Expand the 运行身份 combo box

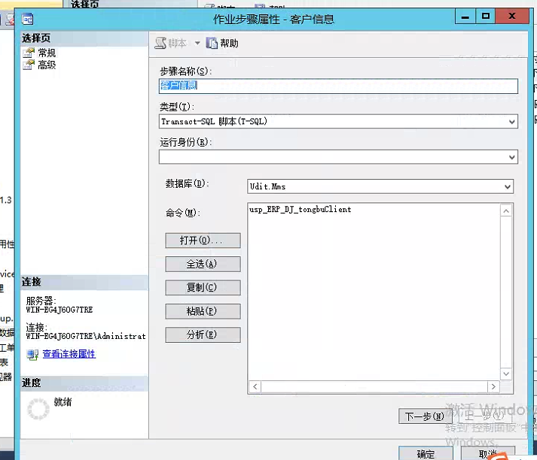click(x=512, y=157)
